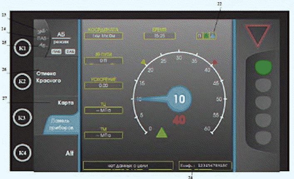Viewport: 294px width, 179px height.
Task: Click the K4 round key
Action: click(x=22, y=152)
